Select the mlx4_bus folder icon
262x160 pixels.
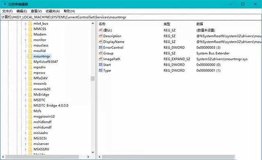30,24
